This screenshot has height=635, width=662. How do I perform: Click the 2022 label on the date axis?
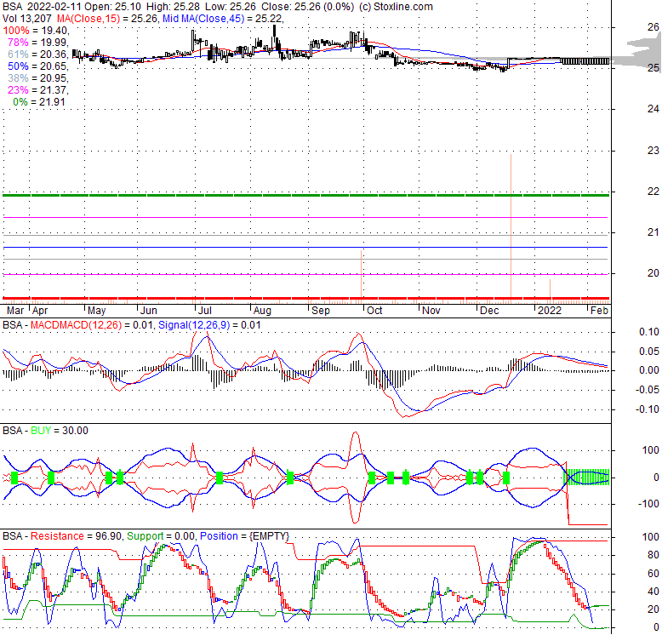tap(546, 311)
